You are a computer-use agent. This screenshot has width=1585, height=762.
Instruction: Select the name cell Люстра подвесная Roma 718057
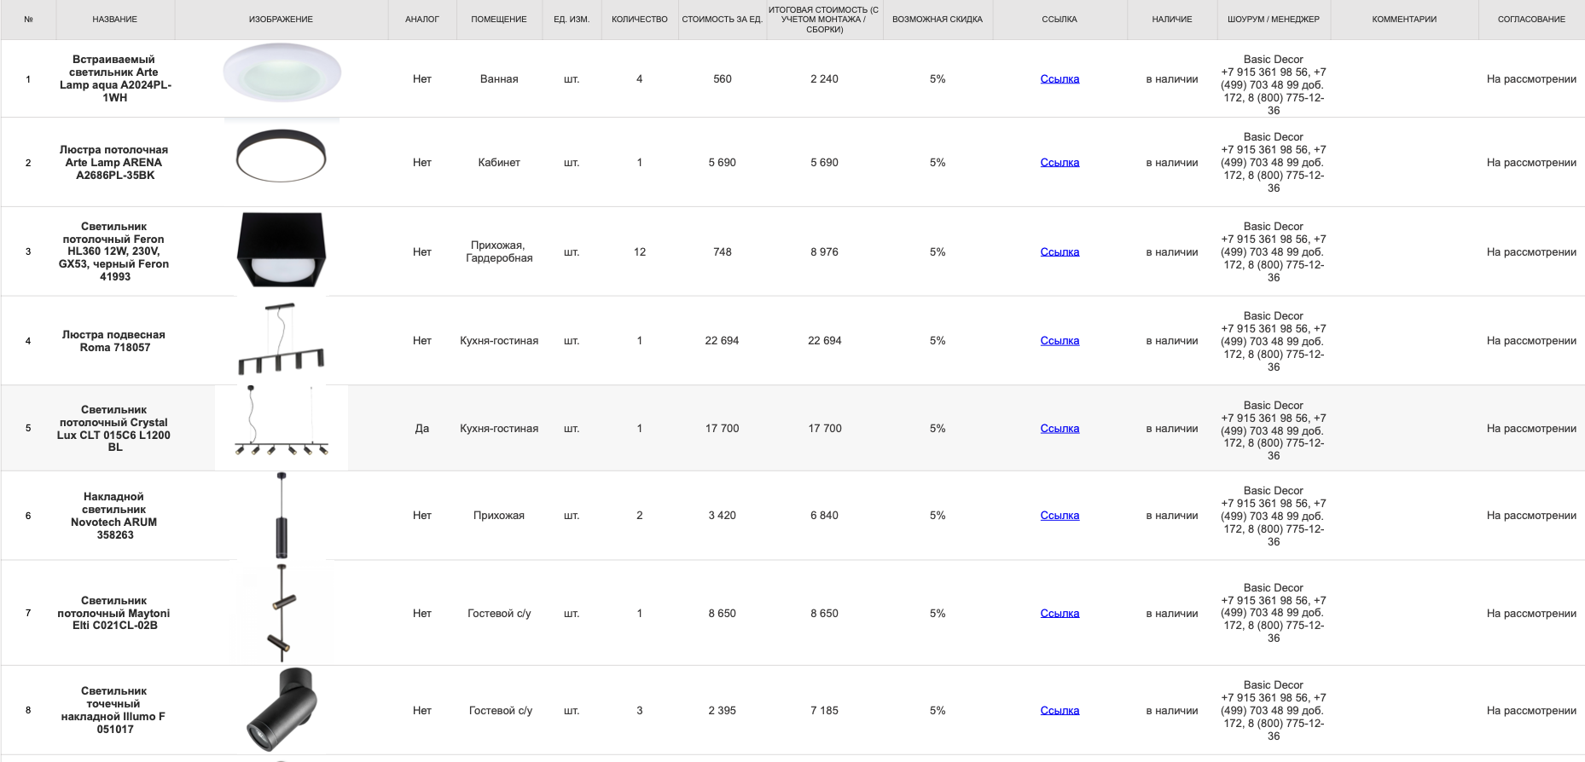(x=115, y=340)
